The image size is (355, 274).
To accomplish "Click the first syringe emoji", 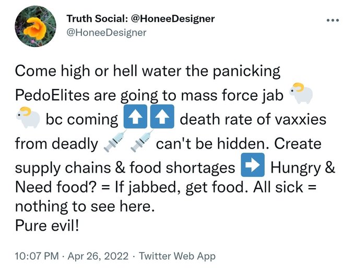I will point(113,143).
